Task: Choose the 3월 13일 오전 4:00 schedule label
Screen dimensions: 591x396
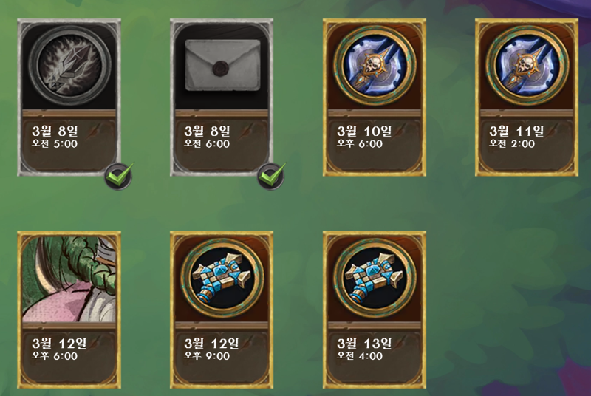Action: pyautogui.click(x=364, y=349)
